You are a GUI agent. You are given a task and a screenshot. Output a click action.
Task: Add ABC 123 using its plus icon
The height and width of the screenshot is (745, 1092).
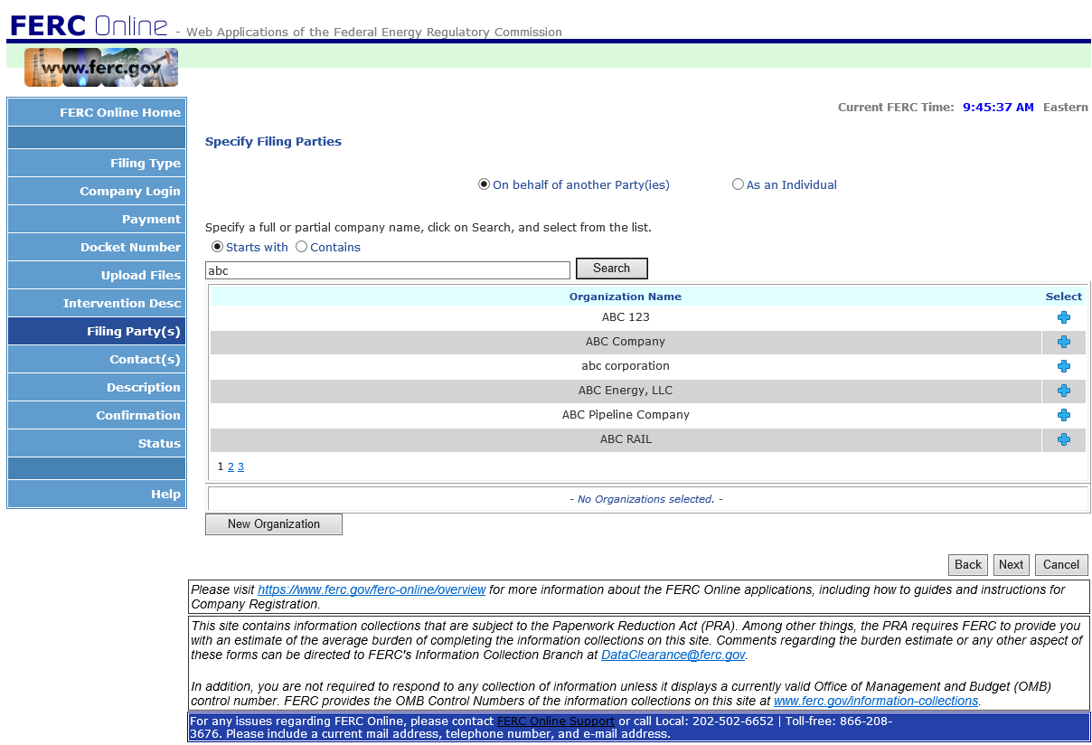pyautogui.click(x=1063, y=317)
